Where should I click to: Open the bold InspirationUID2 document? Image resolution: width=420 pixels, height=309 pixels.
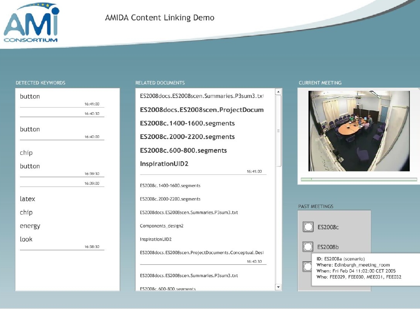click(x=164, y=164)
